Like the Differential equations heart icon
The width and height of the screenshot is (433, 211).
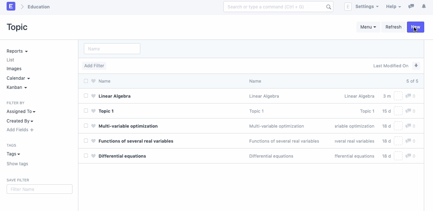click(93, 156)
